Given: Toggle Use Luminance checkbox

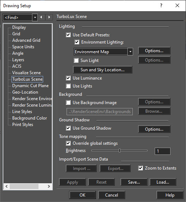Looking at the screenshot, I should (x=68, y=78).
